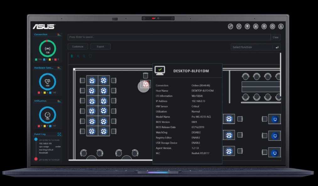The width and height of the screenshot is (318, 186).
Task: Click the Connection panel chart icon
Action: point(59,35)
